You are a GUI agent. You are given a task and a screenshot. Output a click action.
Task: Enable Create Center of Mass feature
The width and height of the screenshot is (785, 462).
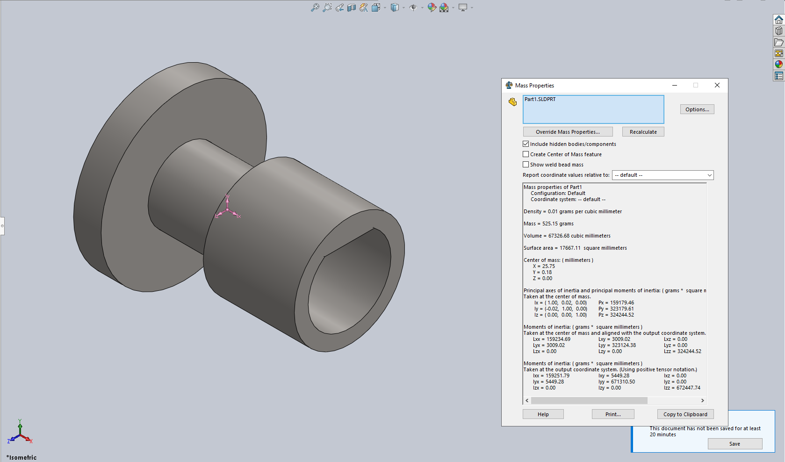(x=526, y=154)
